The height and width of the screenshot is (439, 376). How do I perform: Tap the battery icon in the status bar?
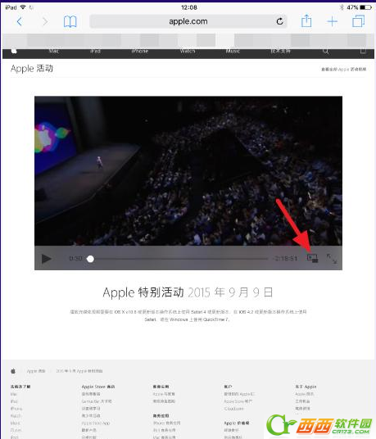[x=366, y=7]
